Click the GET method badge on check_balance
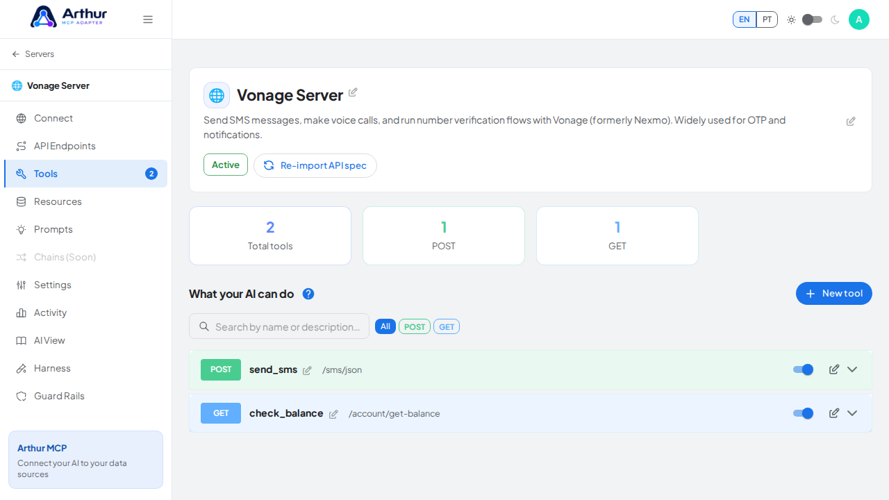 pyautogui.click(x=221, y=413)
